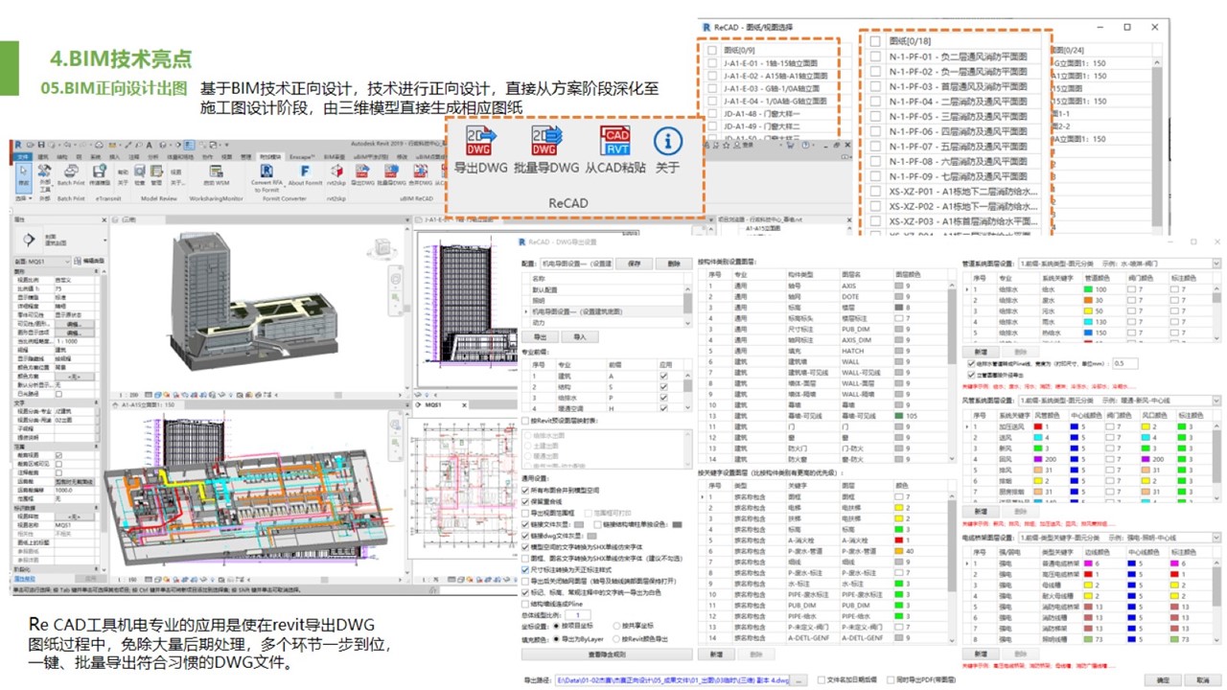Click 导出DWG icon in enlarged ReCAD callout

pyautogui.click(x=480, y=141)
